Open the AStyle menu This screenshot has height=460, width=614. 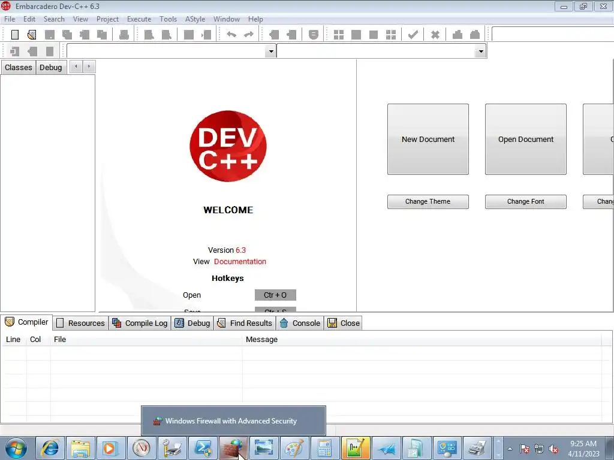click(195, 19)
